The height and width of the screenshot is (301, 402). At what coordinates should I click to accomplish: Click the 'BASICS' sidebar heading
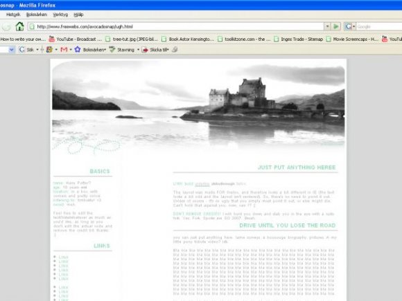[x=100, y=171]
